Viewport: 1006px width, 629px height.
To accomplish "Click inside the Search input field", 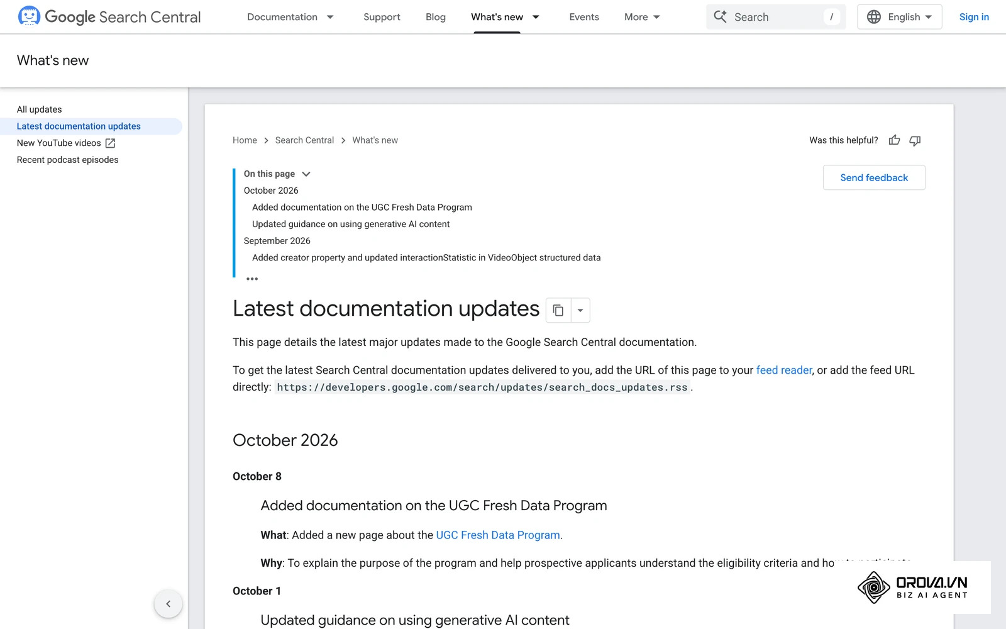I will pos(777,17).
